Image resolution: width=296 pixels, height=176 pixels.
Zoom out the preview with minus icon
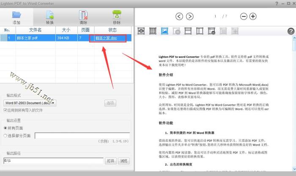click(244, 16)
